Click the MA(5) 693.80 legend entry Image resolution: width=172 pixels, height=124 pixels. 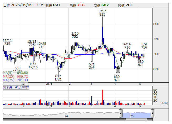click(x=15, y=73)
